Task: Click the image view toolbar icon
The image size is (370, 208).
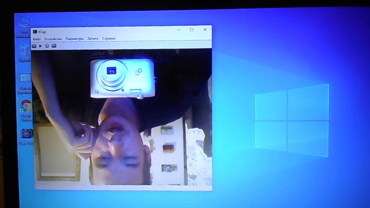Action: pyautogui.click(x=54, y=46)
